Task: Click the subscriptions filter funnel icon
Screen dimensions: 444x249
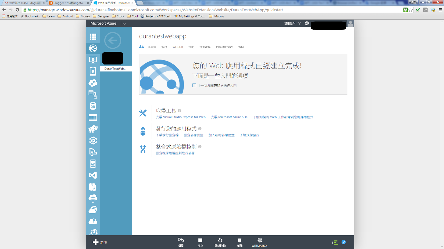Action: (299, 23)
